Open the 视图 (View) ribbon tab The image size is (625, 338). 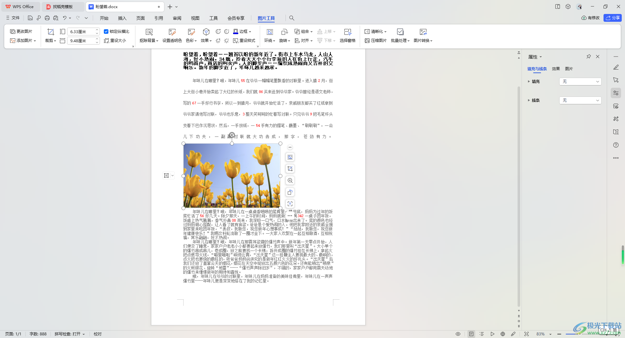[x=195, y=18]
